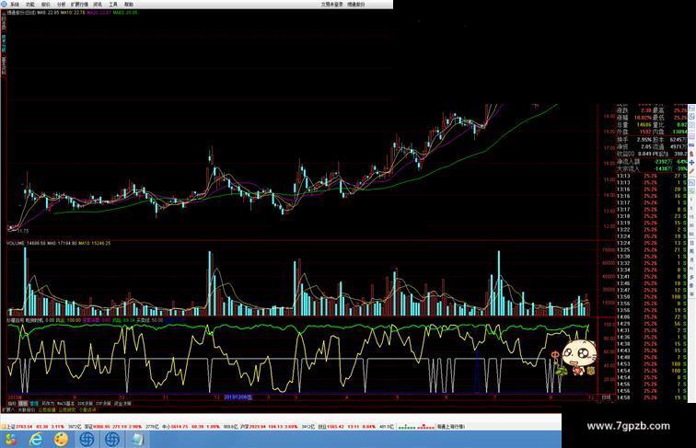
Task: Select the 多 period button in right toolbar
Action: coord(691,277)
